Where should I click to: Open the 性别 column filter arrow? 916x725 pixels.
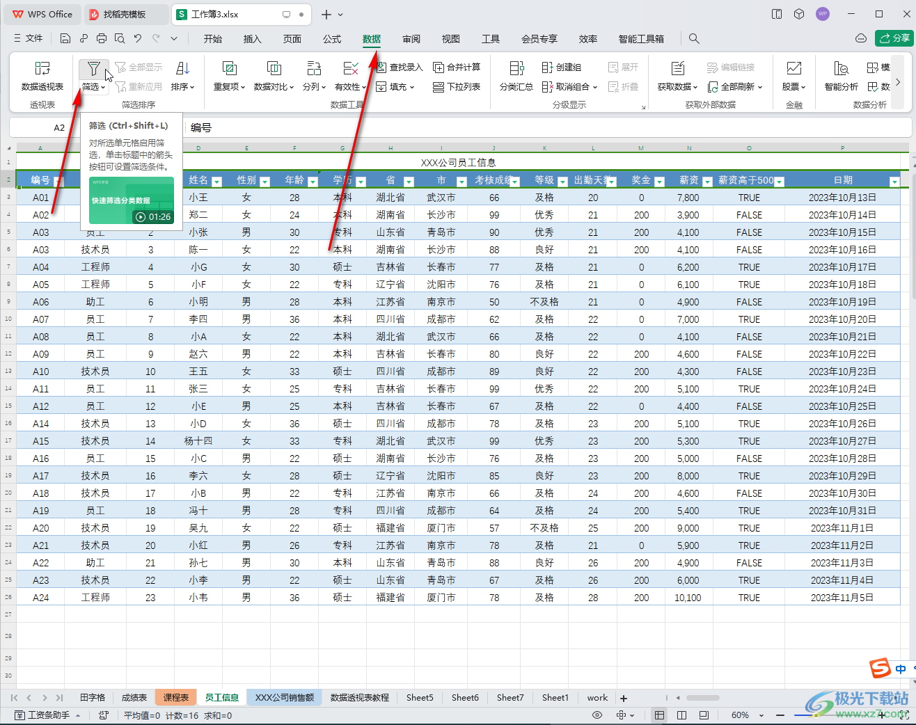[x=264, y=182]
